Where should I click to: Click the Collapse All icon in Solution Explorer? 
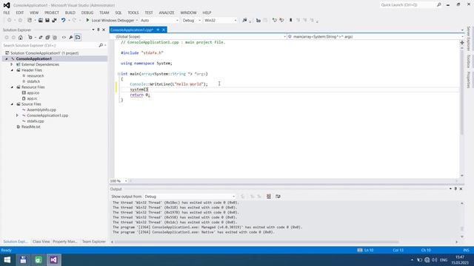(x=47, y=38)
